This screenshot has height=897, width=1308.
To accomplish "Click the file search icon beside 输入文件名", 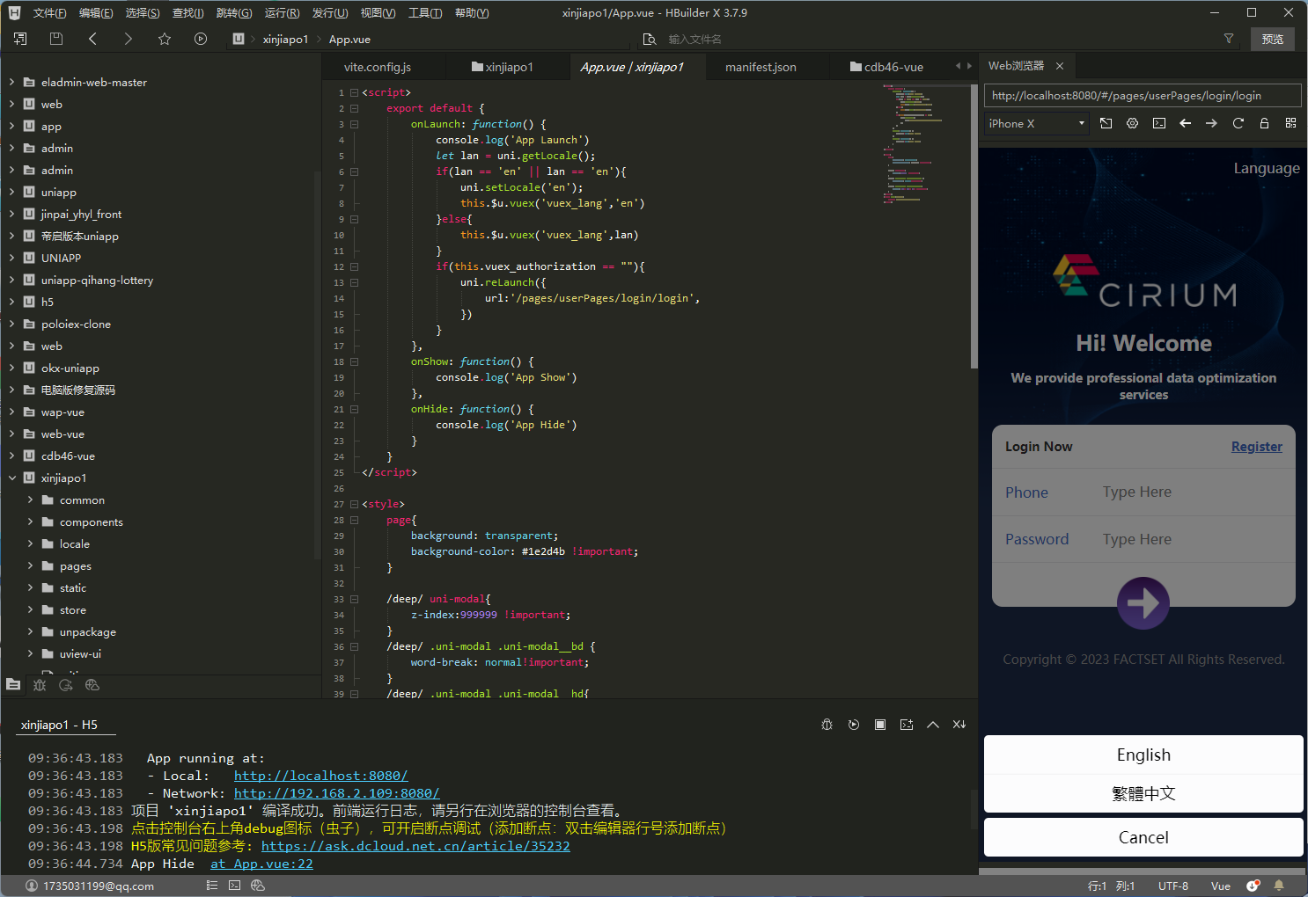I will tap(650, 39).
